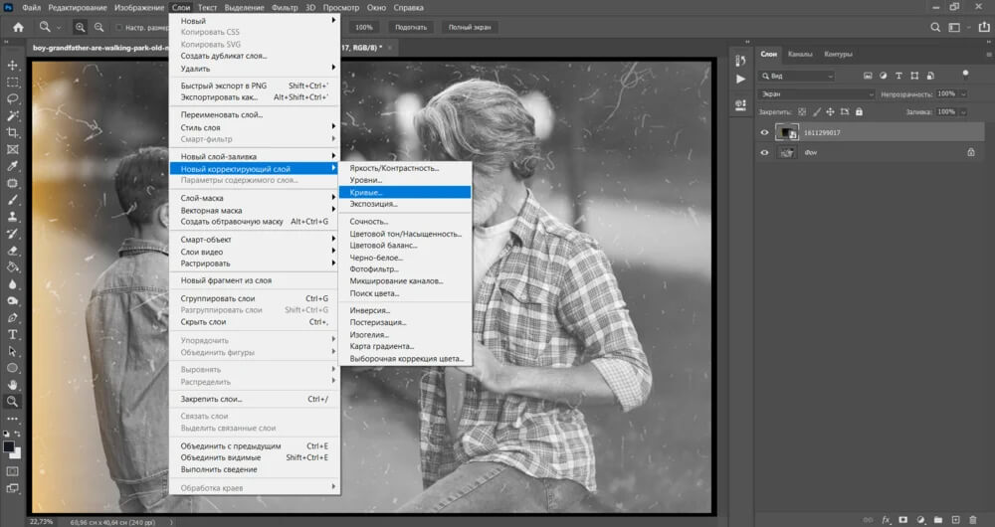Click the Полный экран button
This screenshot has width=995, height=527.
pyautogui.click(x=472, y=28)
